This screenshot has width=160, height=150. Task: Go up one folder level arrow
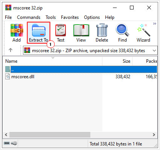pyautogui.click(x=11, y=50)
